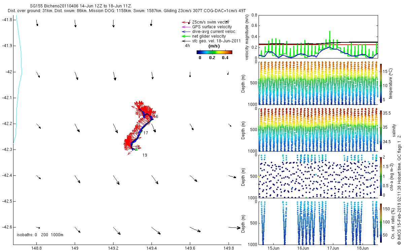Click the 'dive-avg current veloc.' legend label
Image resolution: width=404 pixels, height=252 pixels.
coord(214,31)
